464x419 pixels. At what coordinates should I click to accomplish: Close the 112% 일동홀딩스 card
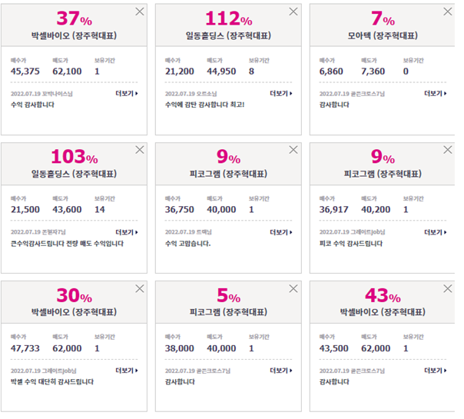(293, 12)
